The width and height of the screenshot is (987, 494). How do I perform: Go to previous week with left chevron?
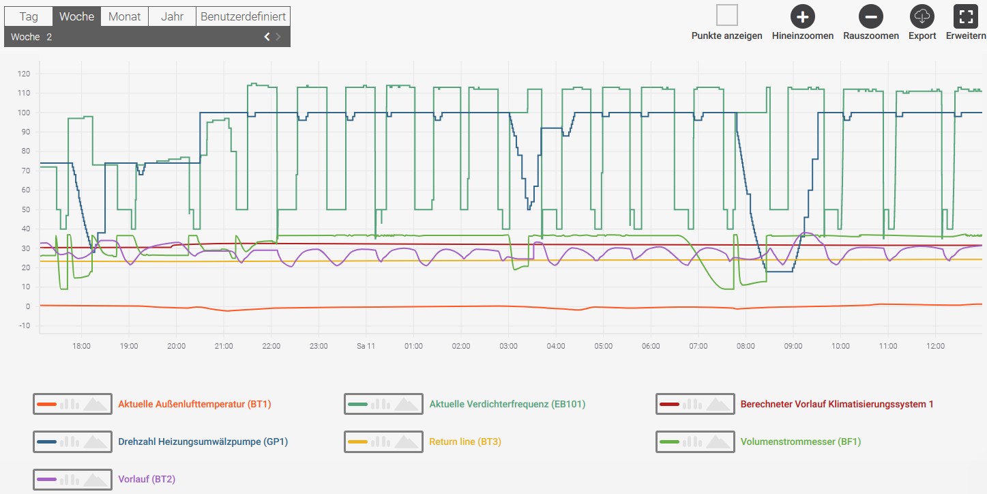tap(267, 37)
